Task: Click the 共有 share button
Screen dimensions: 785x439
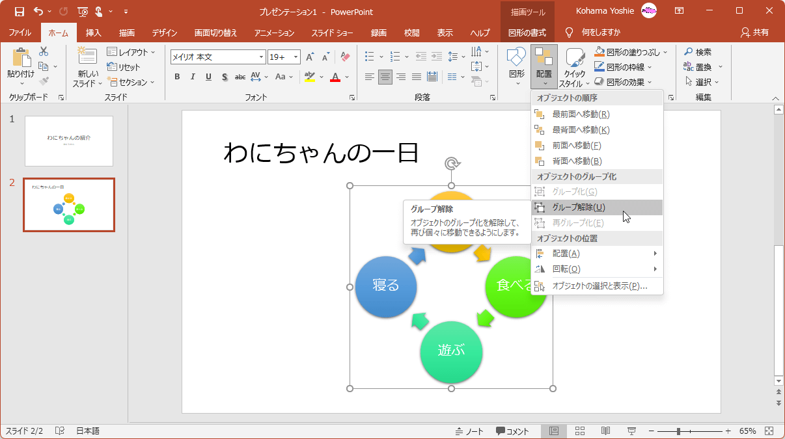Action: 755,33
